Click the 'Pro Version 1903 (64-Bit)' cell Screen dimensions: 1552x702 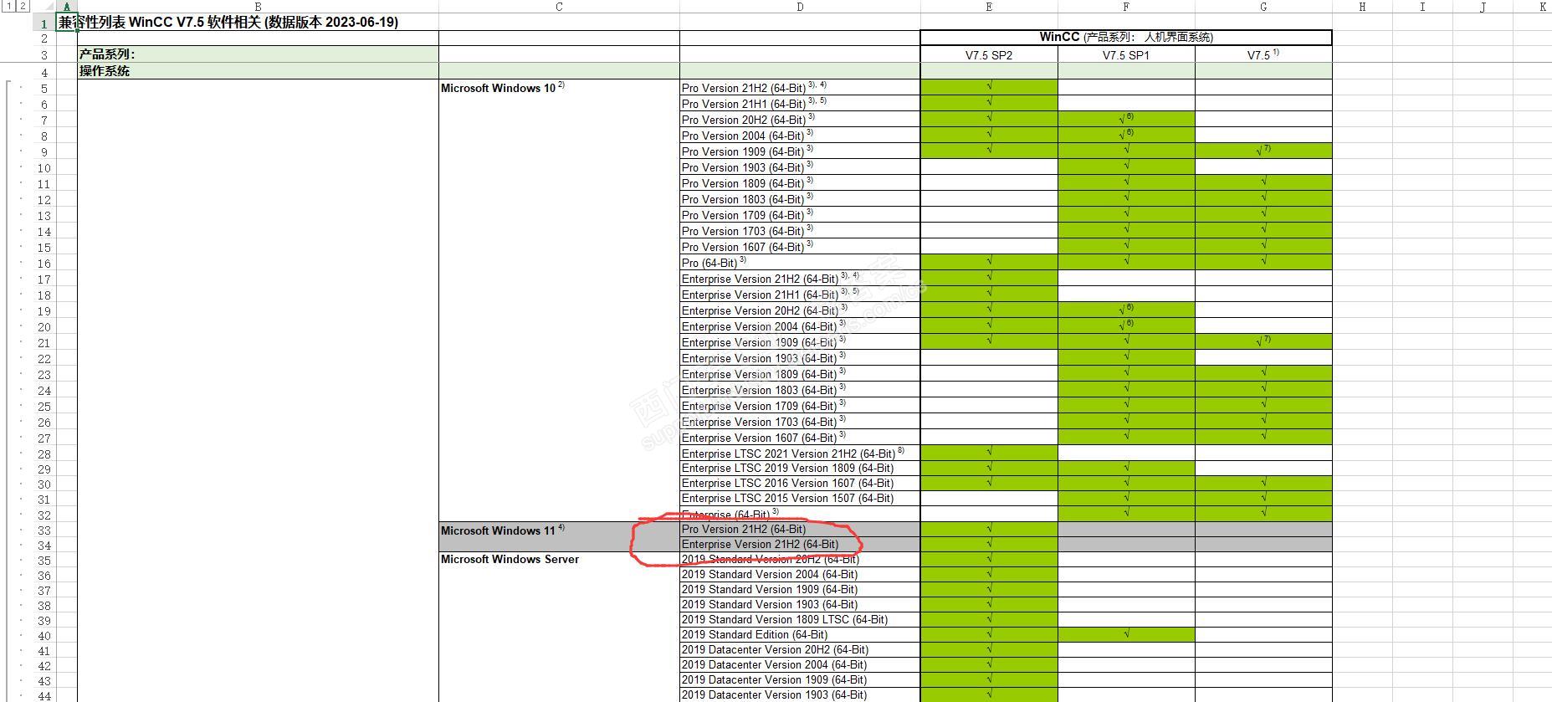coord(800,167)
